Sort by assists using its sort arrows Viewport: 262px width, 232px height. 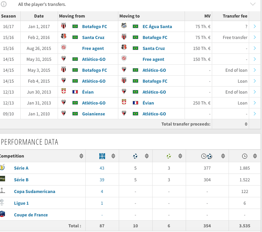point(180,156)
